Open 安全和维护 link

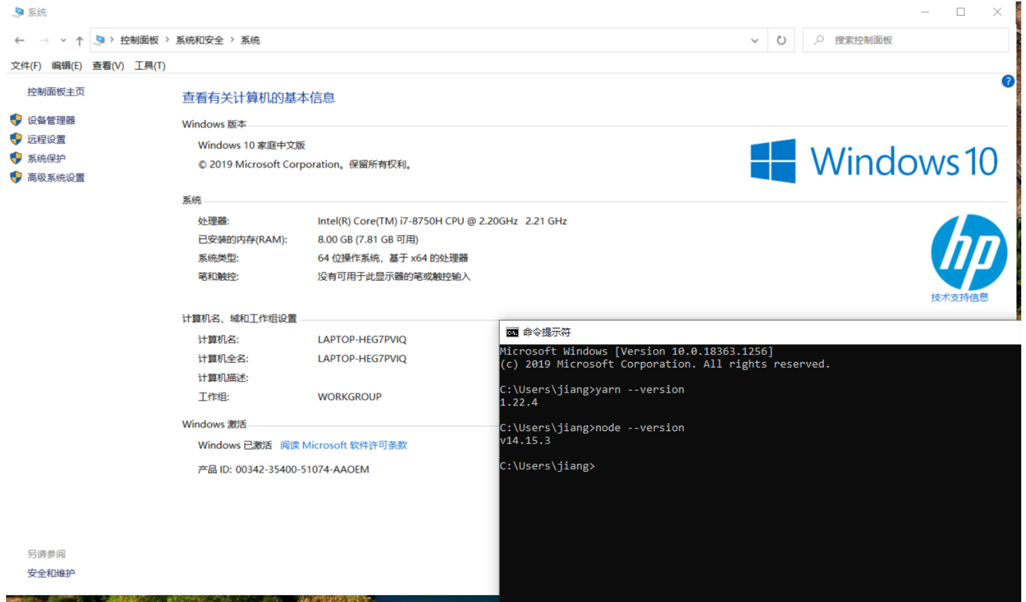(51, 573)
